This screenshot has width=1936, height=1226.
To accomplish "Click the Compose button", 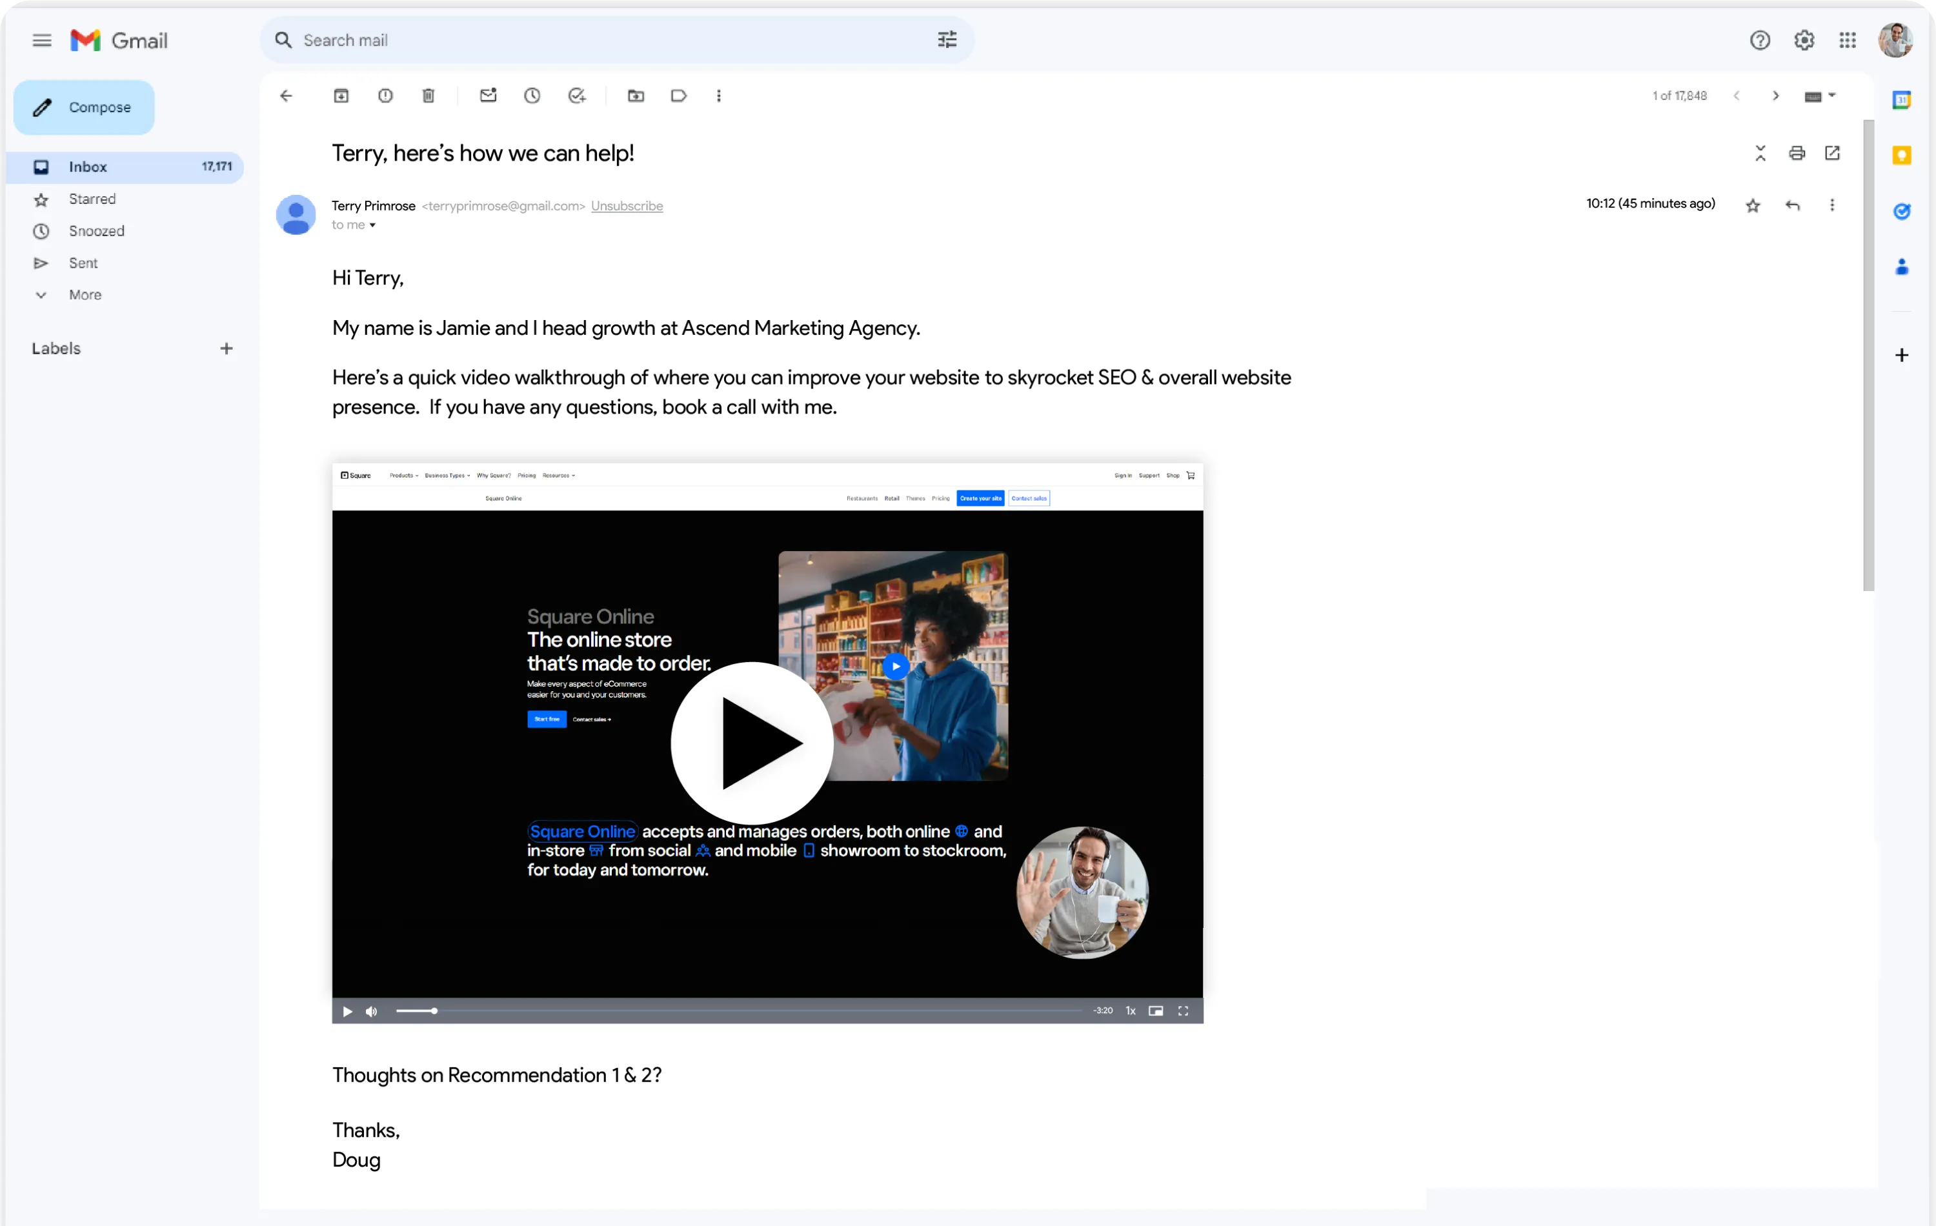I will (84, 107).
